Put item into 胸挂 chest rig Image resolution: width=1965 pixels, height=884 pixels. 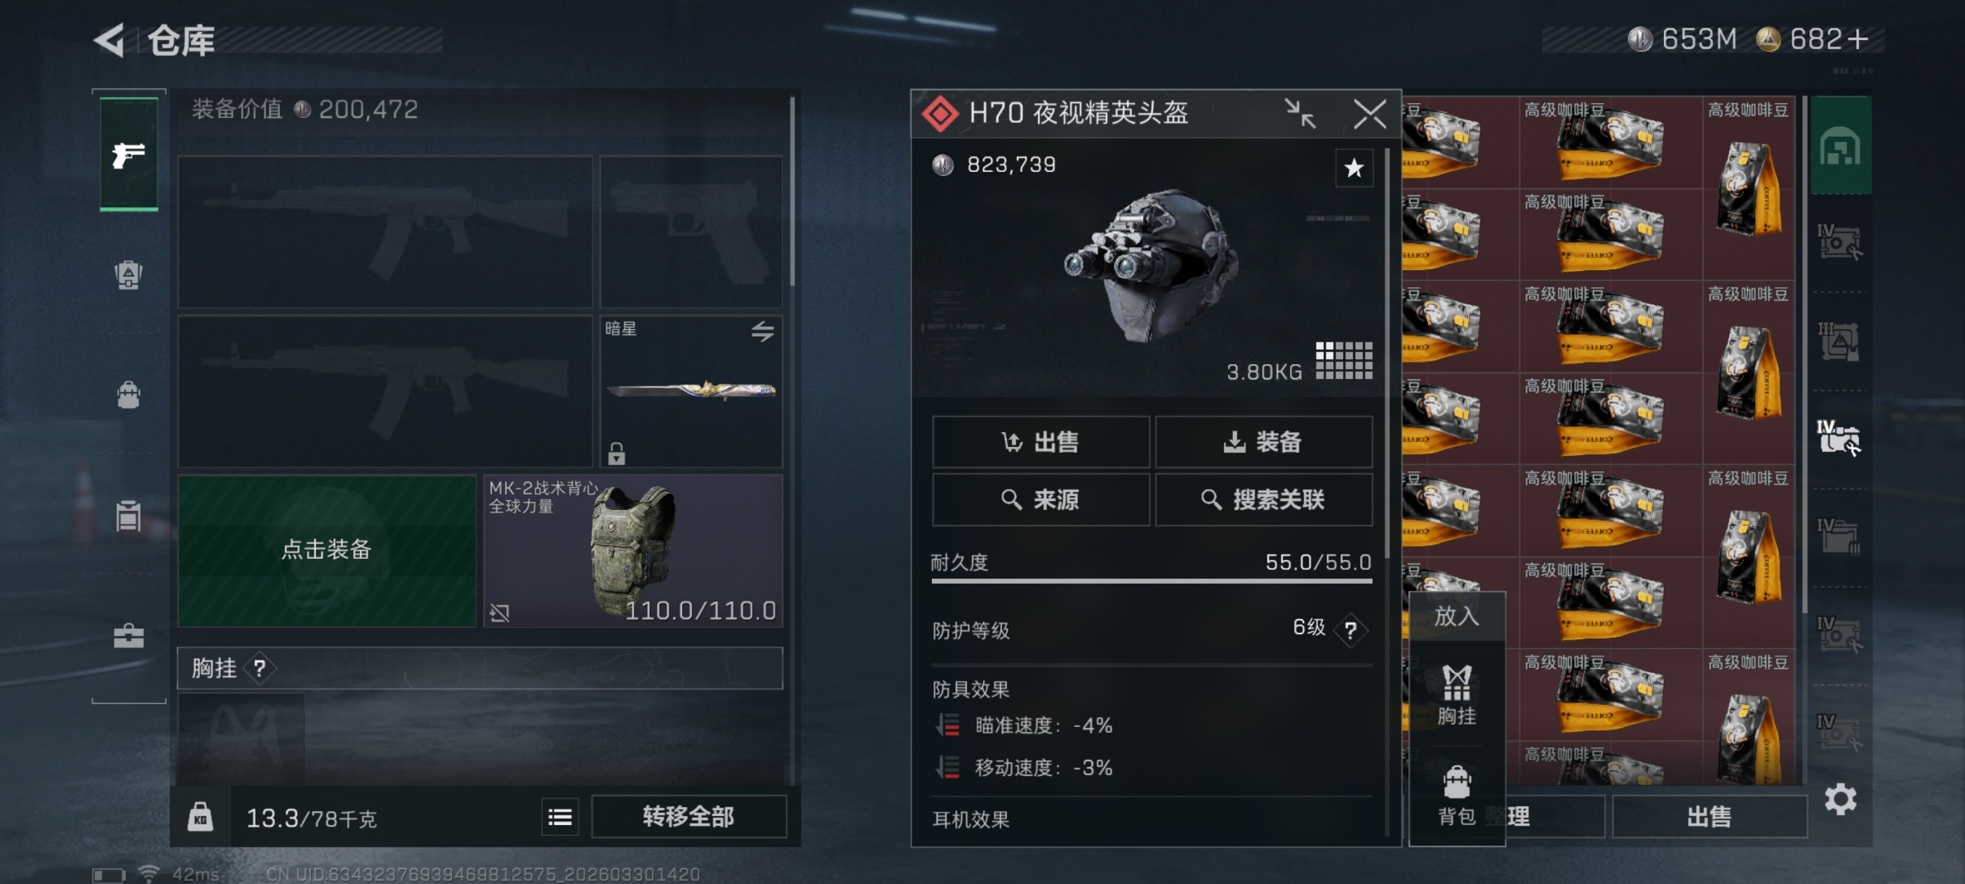coord(1456,695)
